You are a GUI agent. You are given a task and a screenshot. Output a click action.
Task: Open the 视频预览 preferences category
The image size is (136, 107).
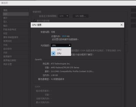[8, 41]
